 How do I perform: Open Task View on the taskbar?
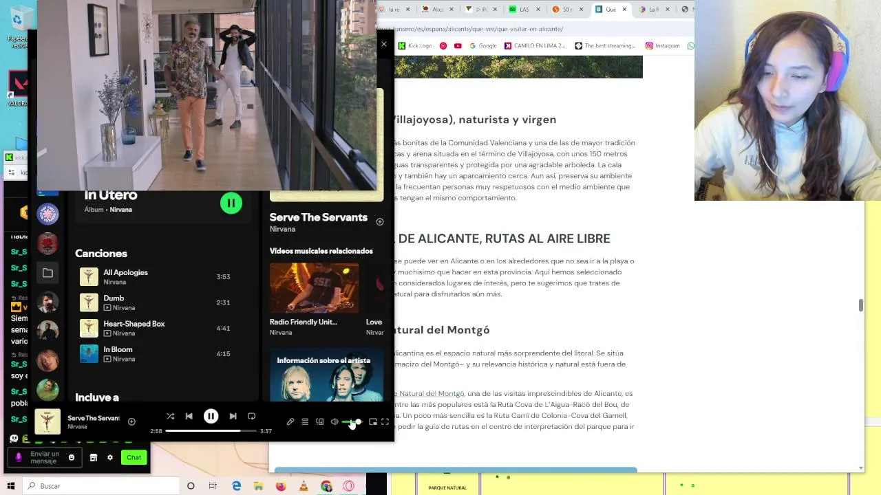tap(213, 486)
